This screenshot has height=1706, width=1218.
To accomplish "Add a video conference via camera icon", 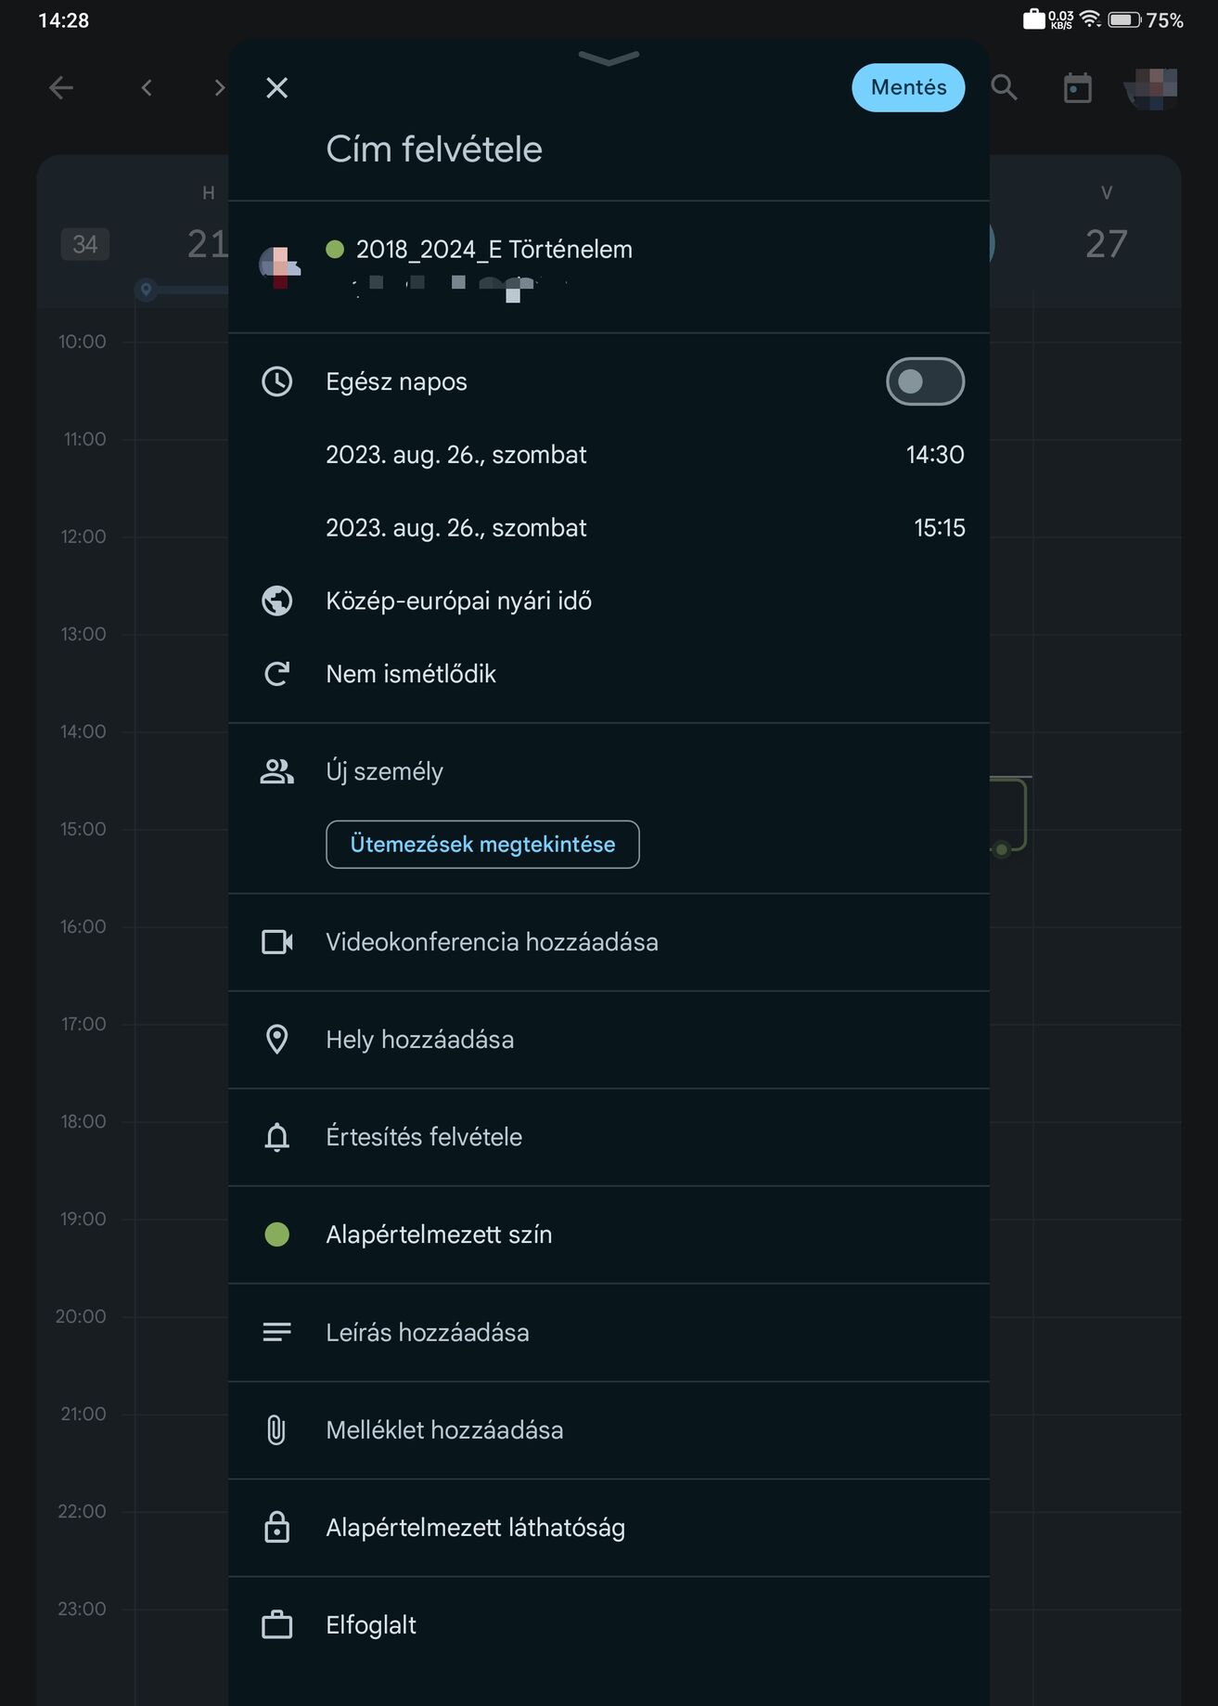I will click(276, 942).
